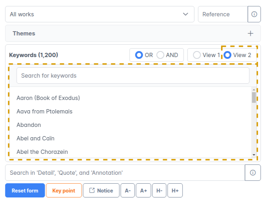Reduce height with the H- button
This screenshot has height=201, width=266.
click(x=159, y=190)
